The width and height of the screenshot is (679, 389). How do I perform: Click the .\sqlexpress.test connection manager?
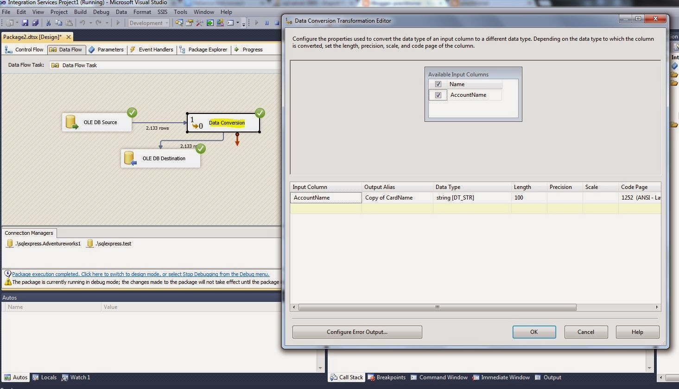tap(109, 244)
